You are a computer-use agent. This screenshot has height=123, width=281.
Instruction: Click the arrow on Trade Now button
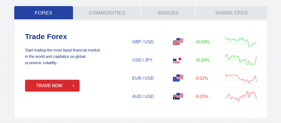click(x=74, y=86)
